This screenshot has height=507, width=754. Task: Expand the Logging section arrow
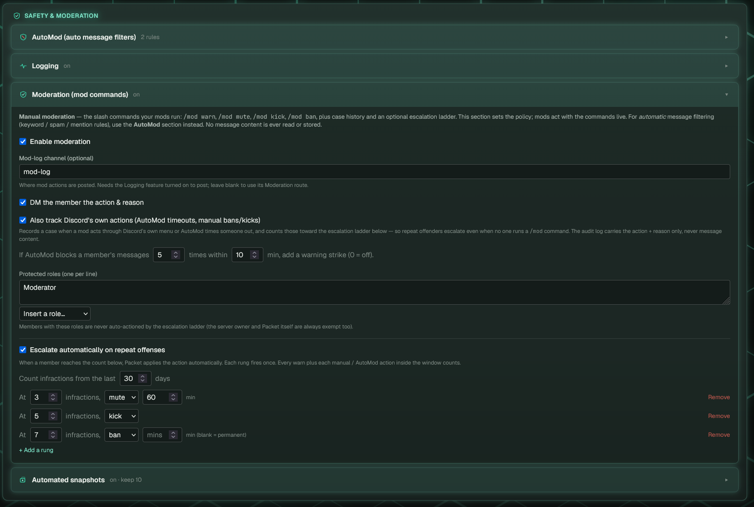pyautogui.click(x=726, y=66)
